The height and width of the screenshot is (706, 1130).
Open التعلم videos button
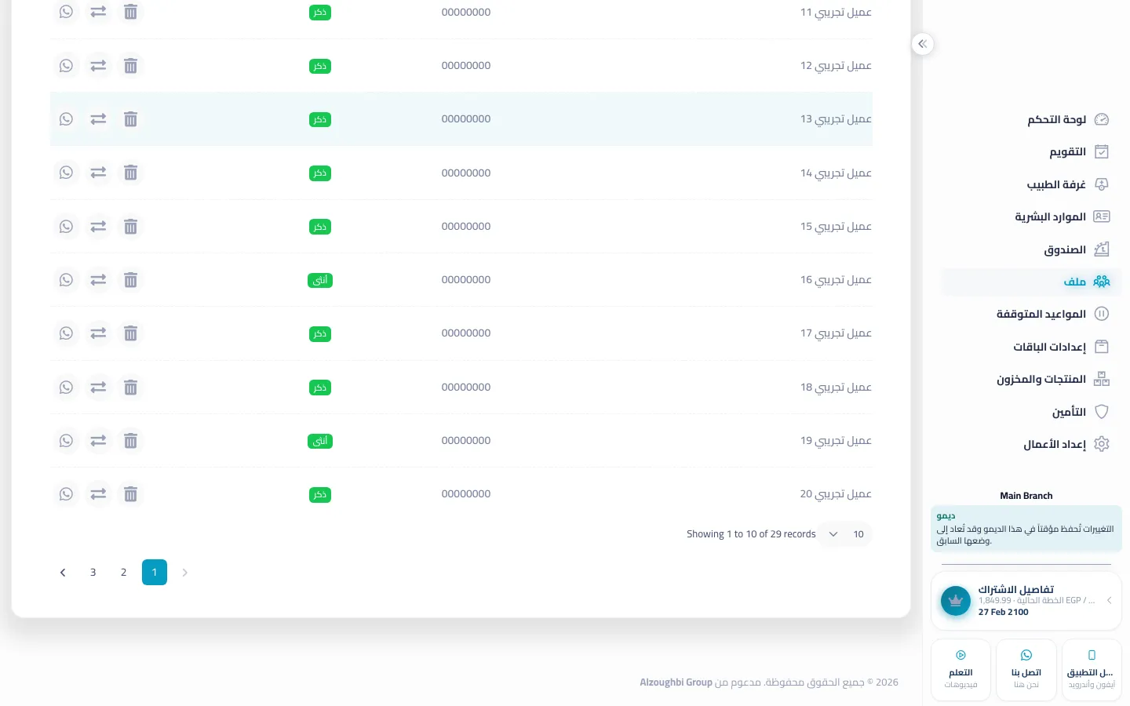tap(960, 670)
